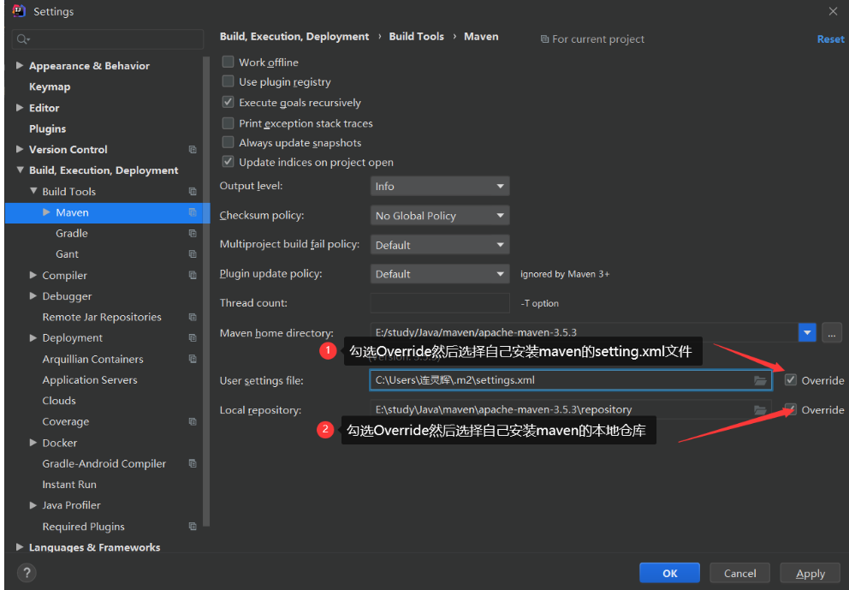Click project-level icon beside Maven row

[193, 212]
